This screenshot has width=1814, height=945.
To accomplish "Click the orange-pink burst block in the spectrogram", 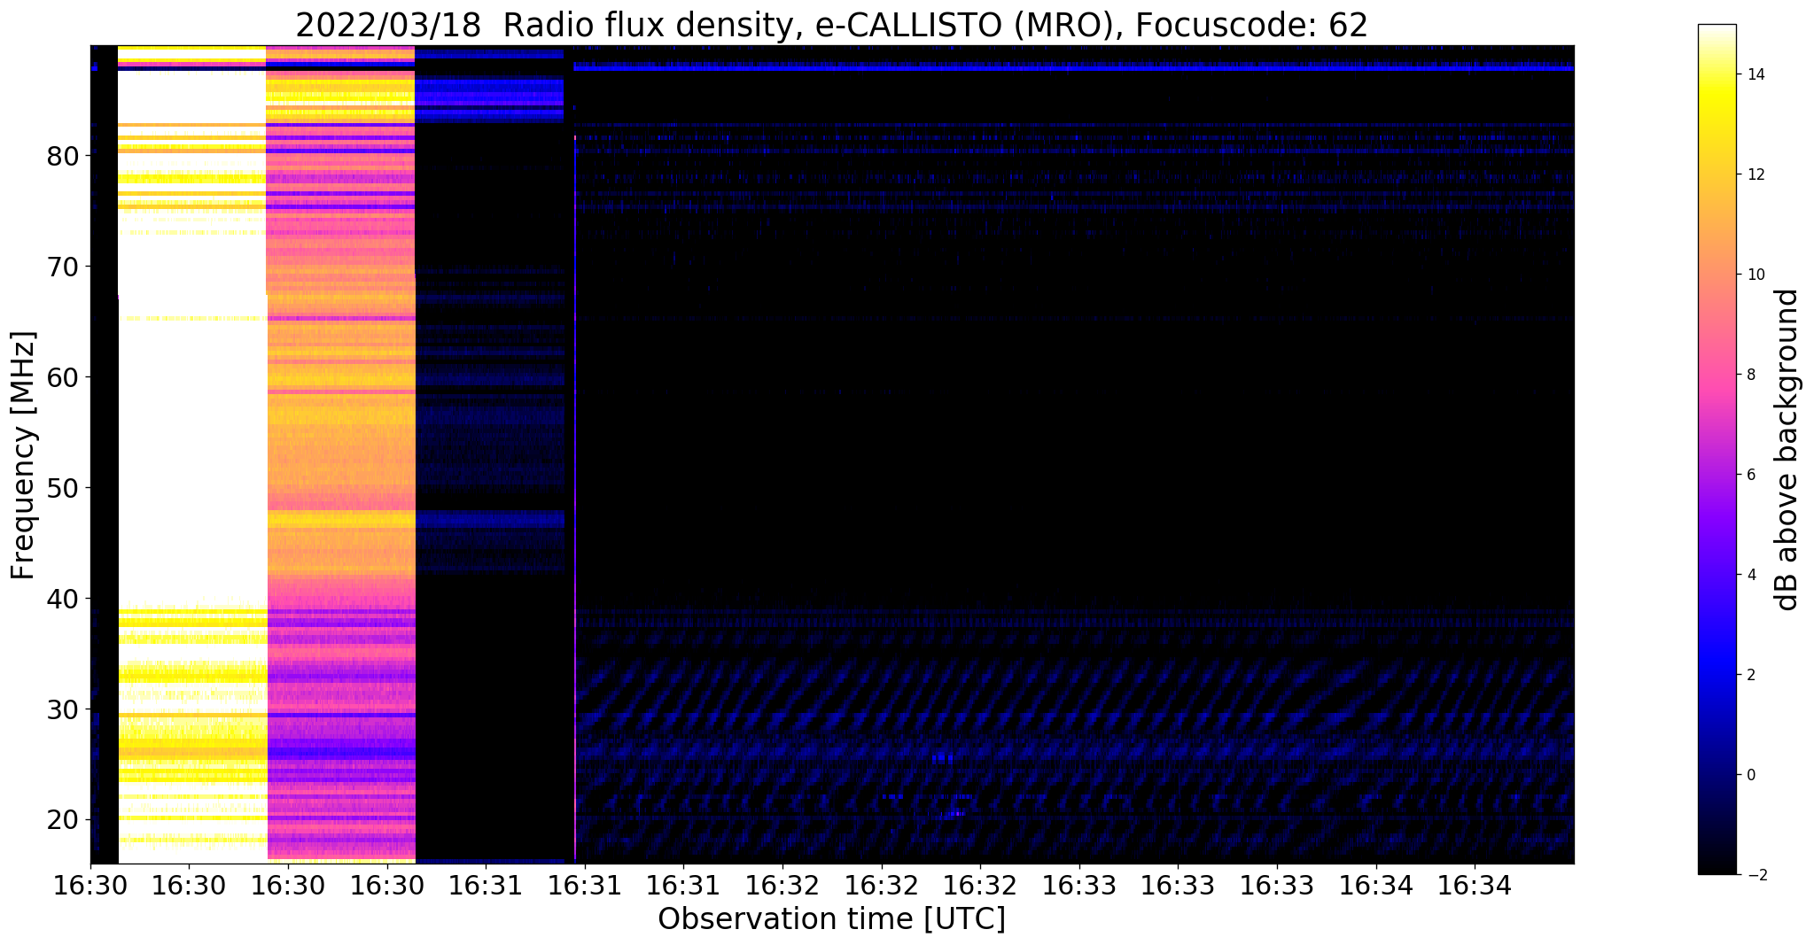I will (x=341, y=454).
